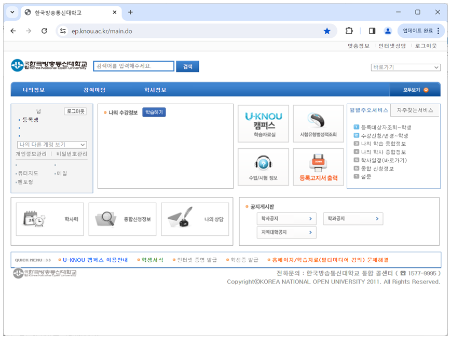451x339 pixels.
Task: Switch to 자주찾는서비스 tab
Action: point(415,110)
